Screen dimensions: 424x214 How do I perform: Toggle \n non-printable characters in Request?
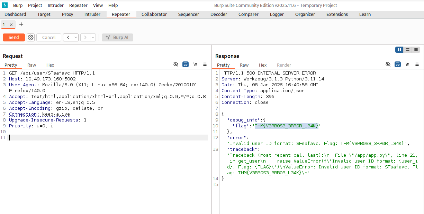(195, 65)
